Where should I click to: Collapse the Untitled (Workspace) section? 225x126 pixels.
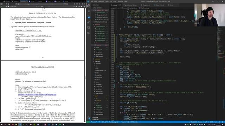[x=100, y=22]
